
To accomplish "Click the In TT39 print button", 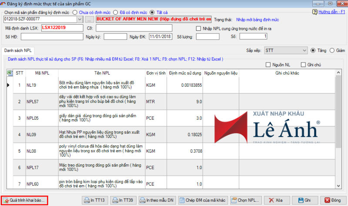I will click(x=123, y=200).
